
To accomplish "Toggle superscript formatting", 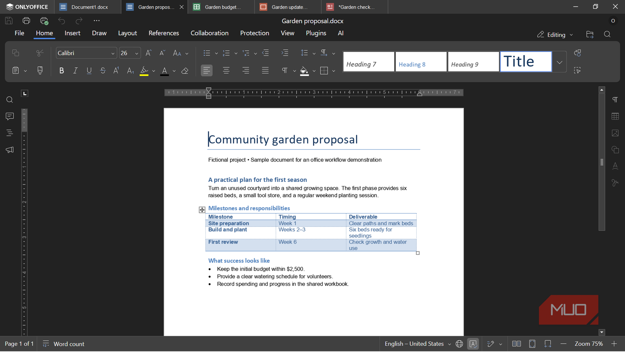I will [117, 71].
